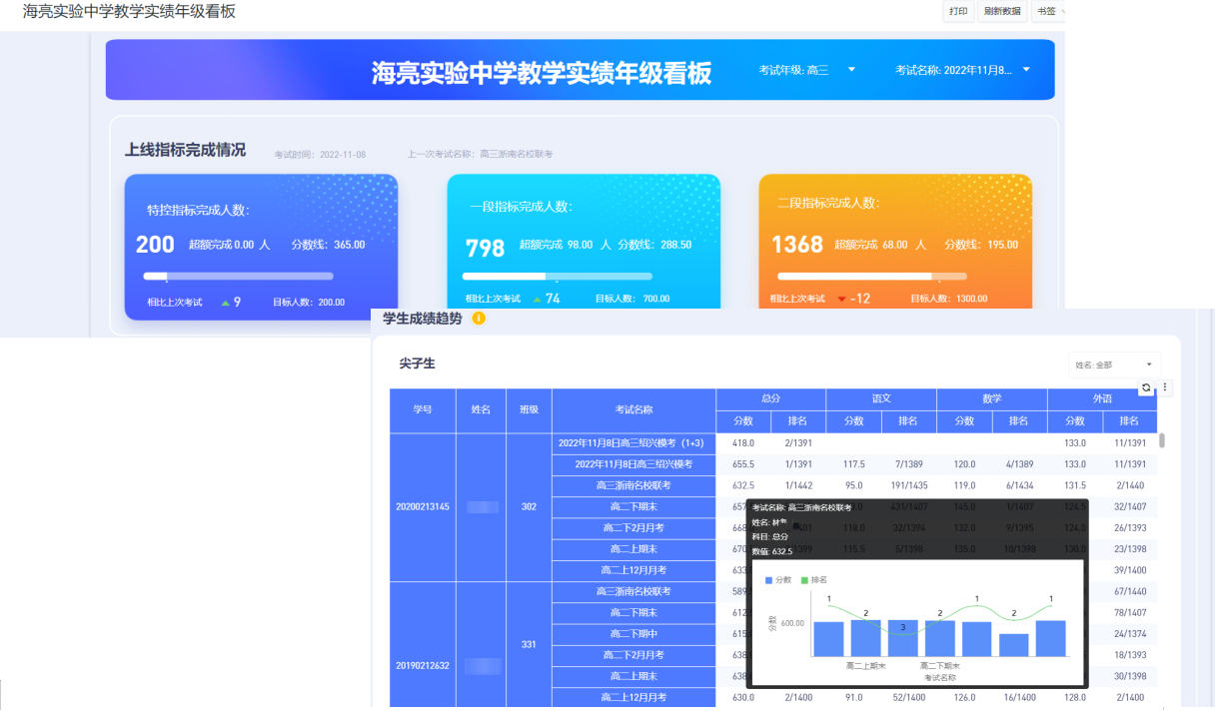Click the red down arrow beside -12
This screenshot has height=713, width=1216.
(841, 299)
